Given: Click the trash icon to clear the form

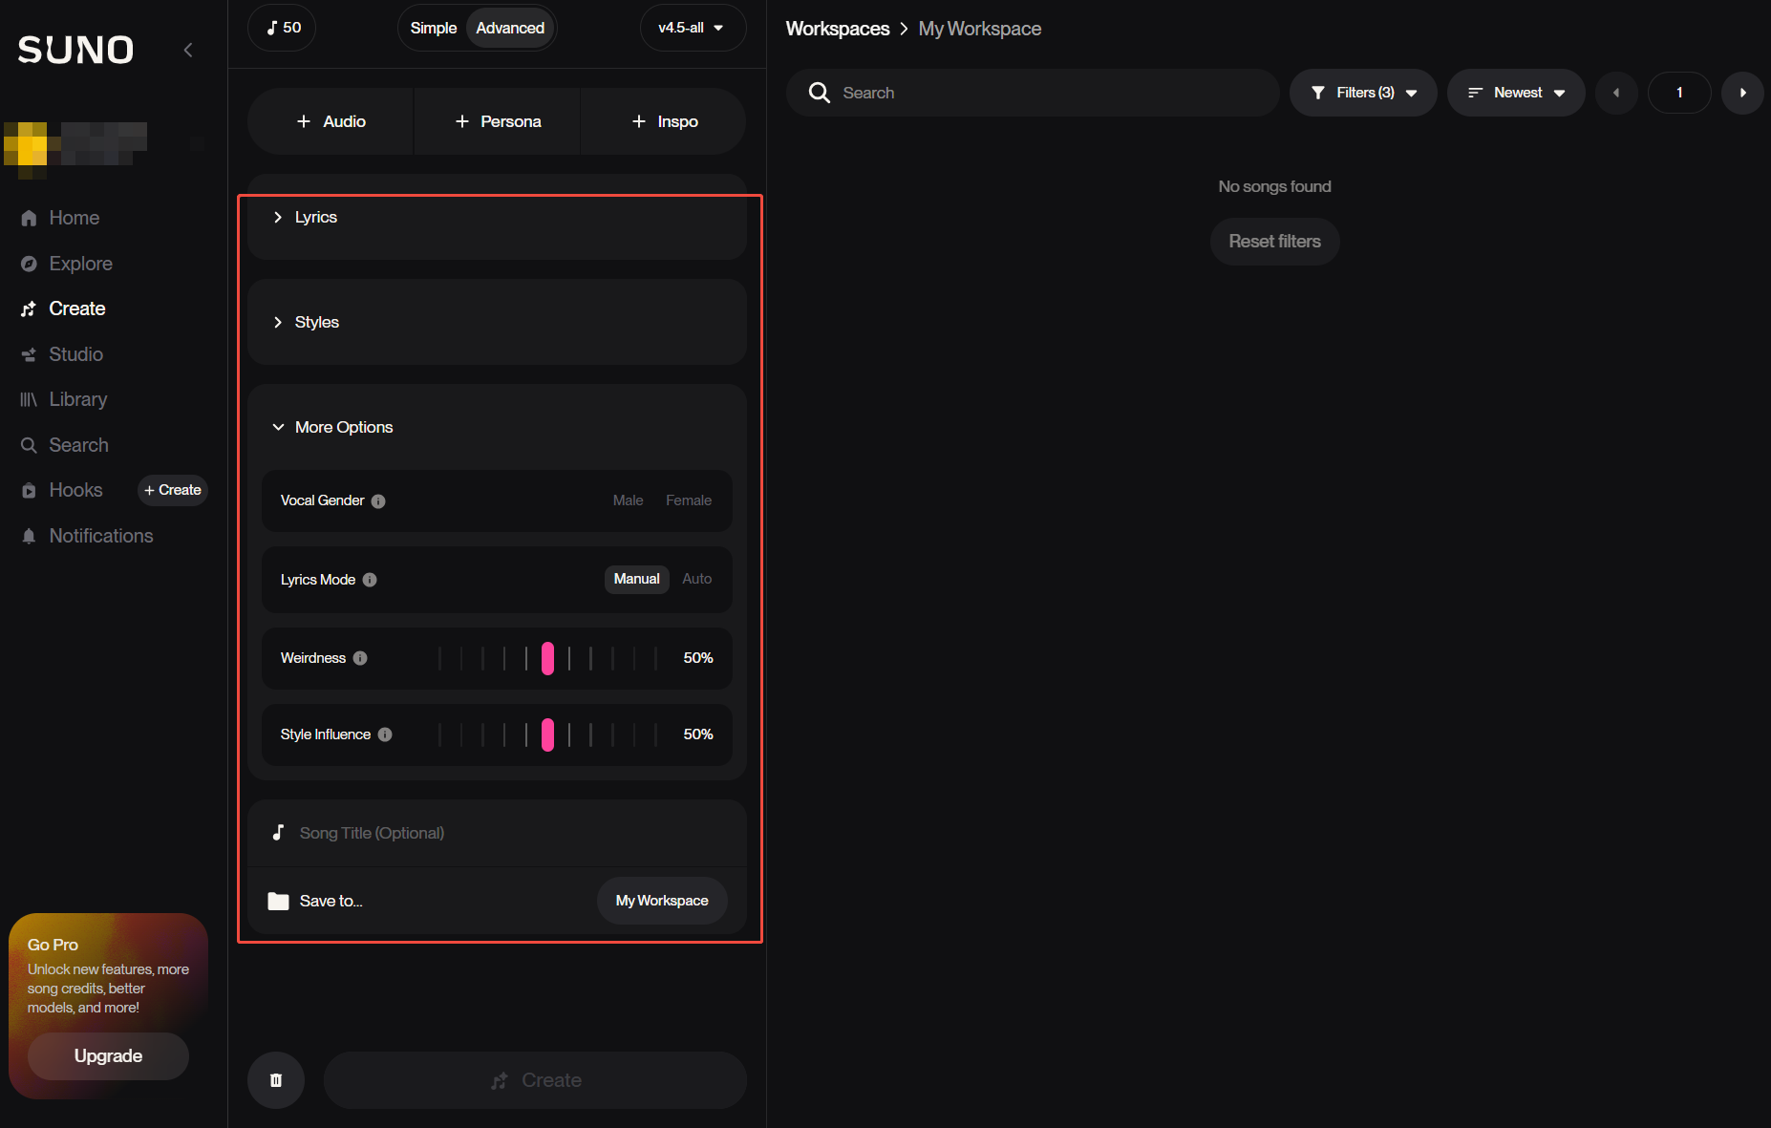Looking at the screenshot, I should 276,1080.
